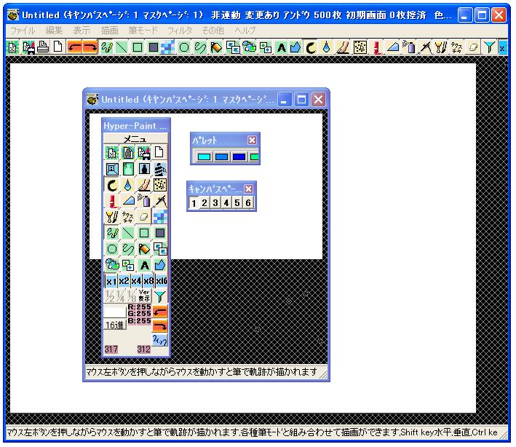Viewport: 516px width, 447px height.
Task: Select the eraser tool in Hyper-Paint palette
Action: point(144,216)
